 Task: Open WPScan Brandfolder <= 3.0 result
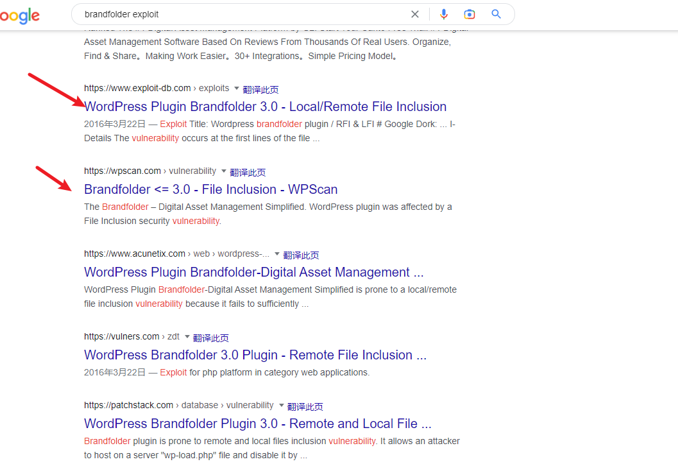tap(210, 189)
